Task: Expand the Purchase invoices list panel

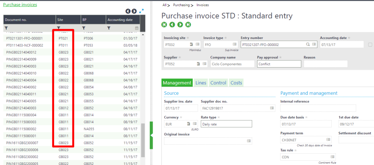Action: tap(141, 11)
